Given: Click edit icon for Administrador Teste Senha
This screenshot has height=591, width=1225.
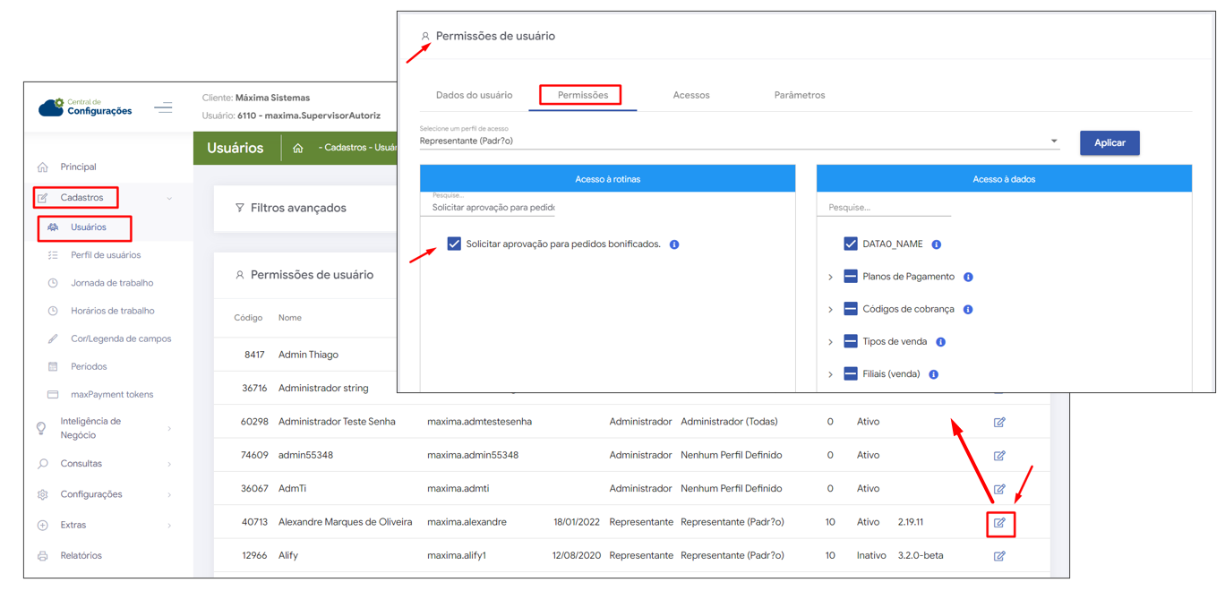Looking at the screenshot, I should (x=999, y=422).
